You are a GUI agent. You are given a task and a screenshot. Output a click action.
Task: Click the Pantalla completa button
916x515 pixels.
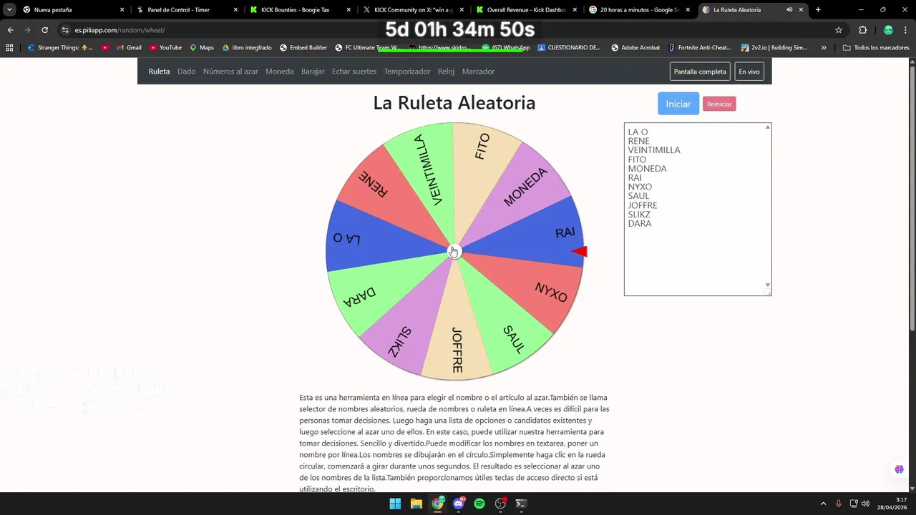tap(700, 72)
